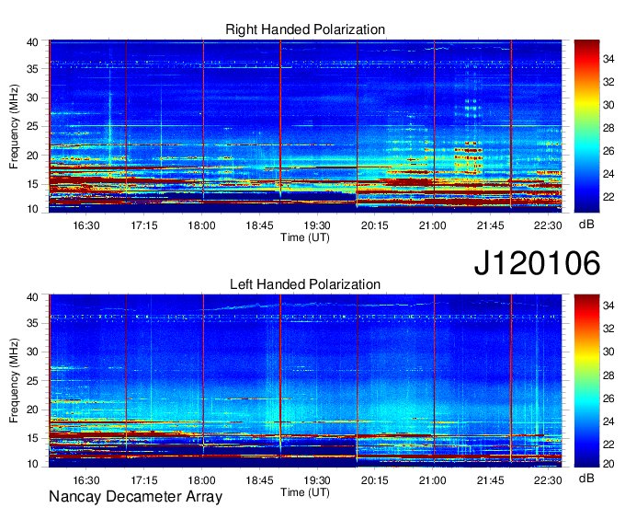Click the 18:45 tick label under the top plot
625x508 pixels.
[x=259, y=225]
